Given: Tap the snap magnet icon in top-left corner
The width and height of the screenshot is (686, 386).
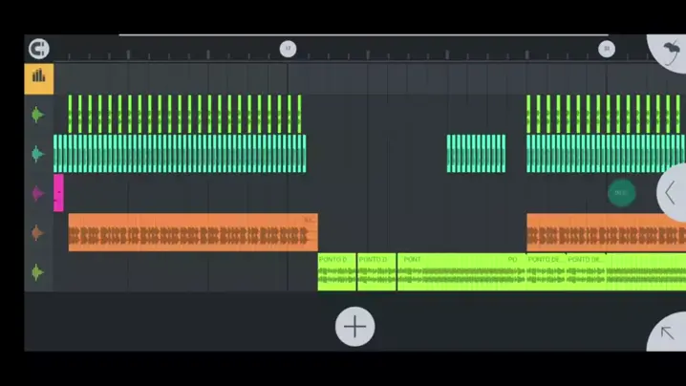Looking at the screenshot, I should click(38, 49).
